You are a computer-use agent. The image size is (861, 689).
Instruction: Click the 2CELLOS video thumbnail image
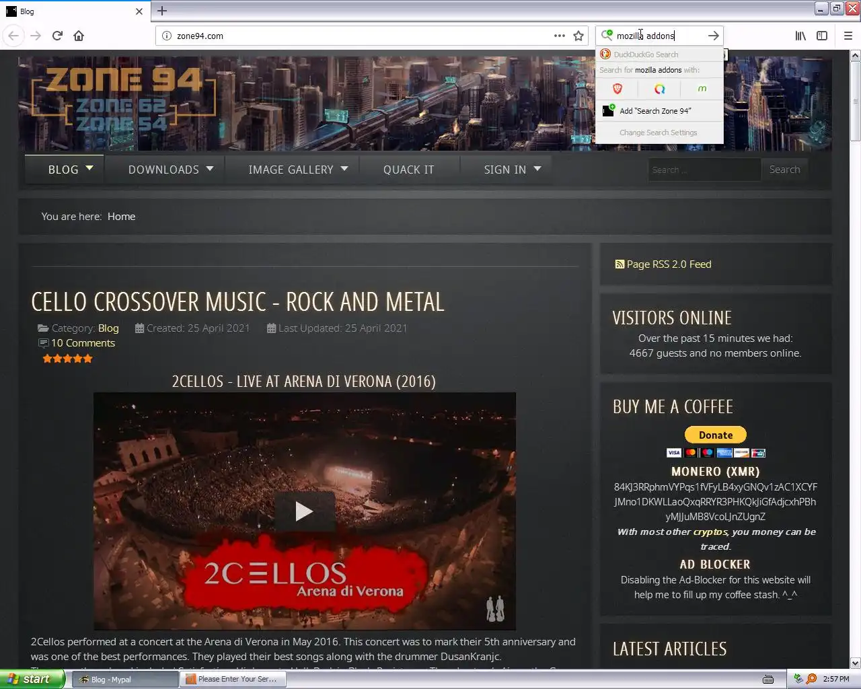pos(305,511)
